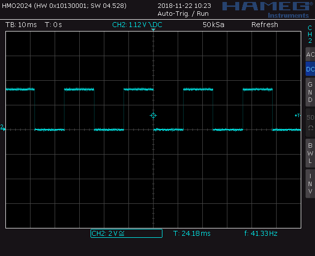Click the 'Refresh' acquisition mode label
Viewport: 315px width, 256px height.
(x=265, y=25)
